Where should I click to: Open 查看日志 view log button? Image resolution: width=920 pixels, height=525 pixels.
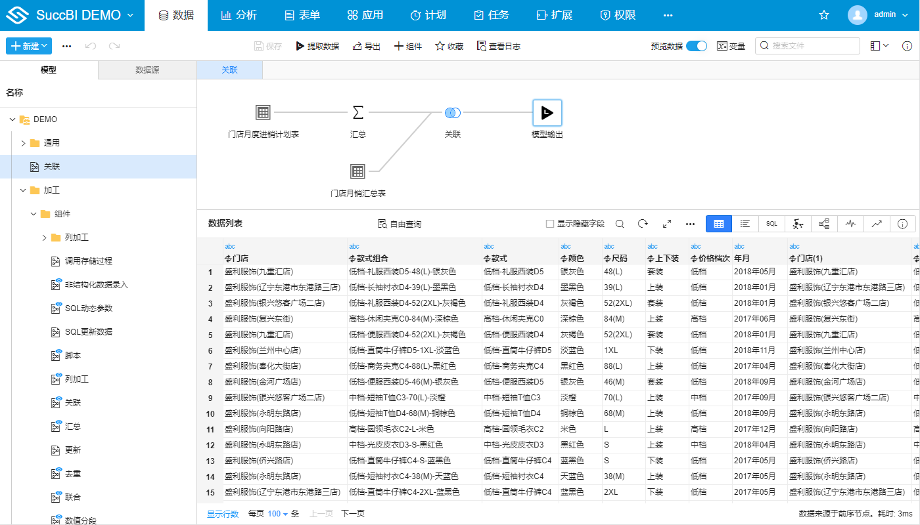[499, 46]
